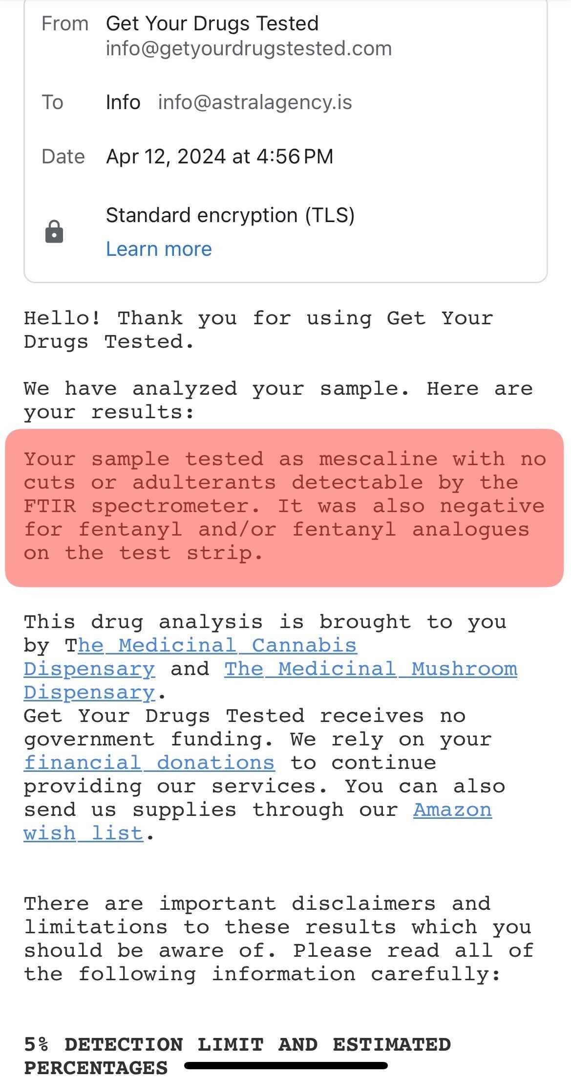
Task: Tap the Date field label
Action: click(63, 157)
